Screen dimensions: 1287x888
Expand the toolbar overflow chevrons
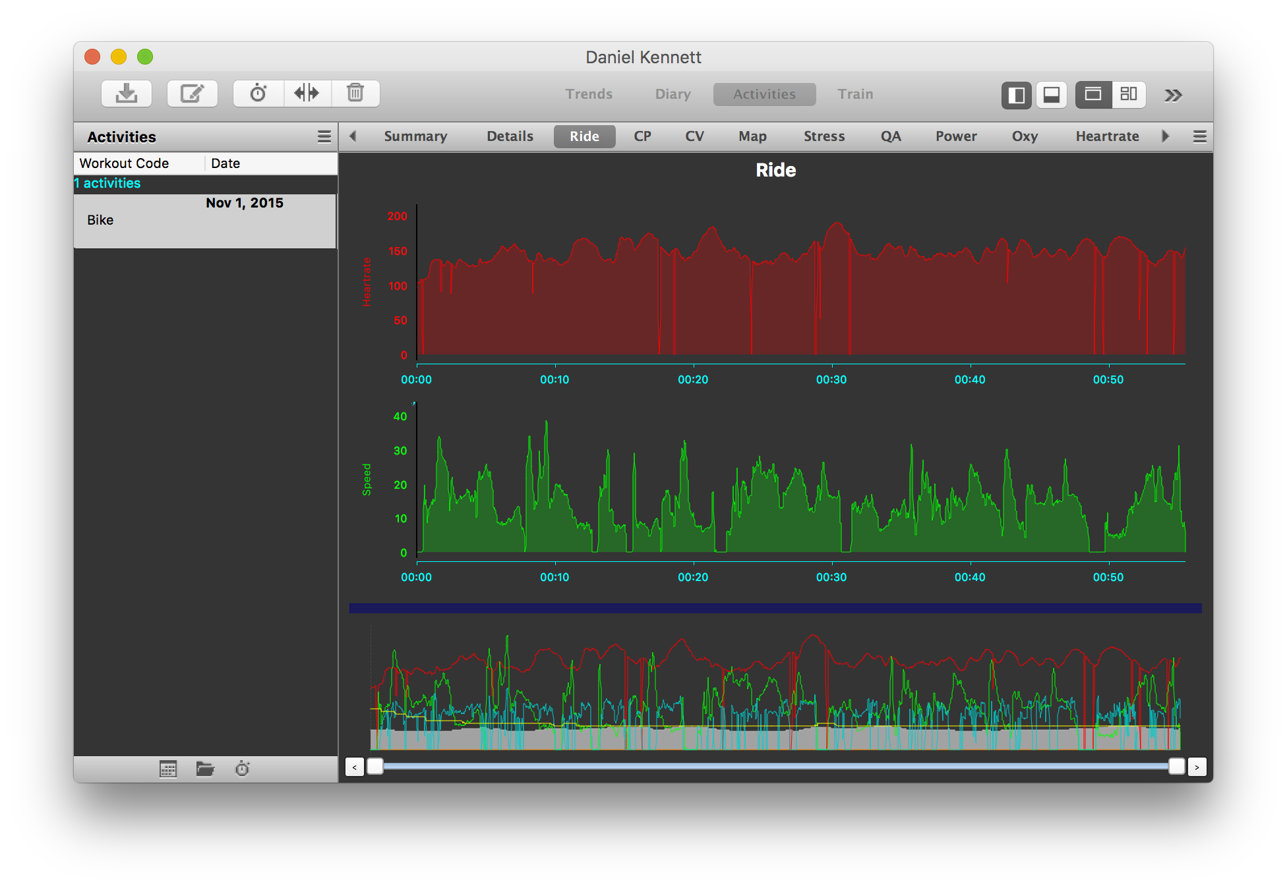1173,96
